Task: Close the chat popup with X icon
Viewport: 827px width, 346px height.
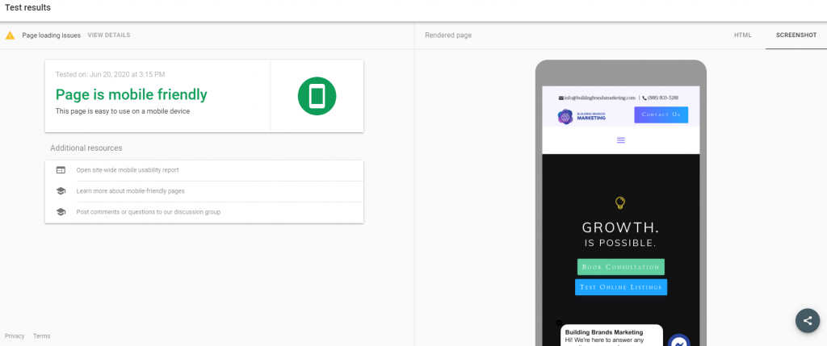Action: tap(559, 323)
